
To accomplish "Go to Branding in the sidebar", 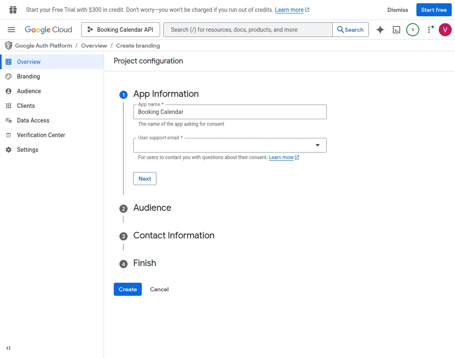I will pos(28,76).
